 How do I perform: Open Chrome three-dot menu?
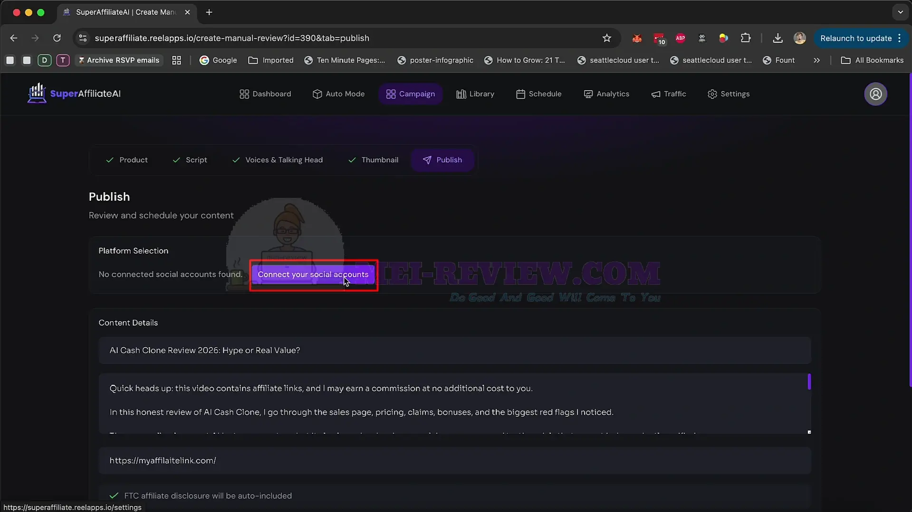point(900,38)
